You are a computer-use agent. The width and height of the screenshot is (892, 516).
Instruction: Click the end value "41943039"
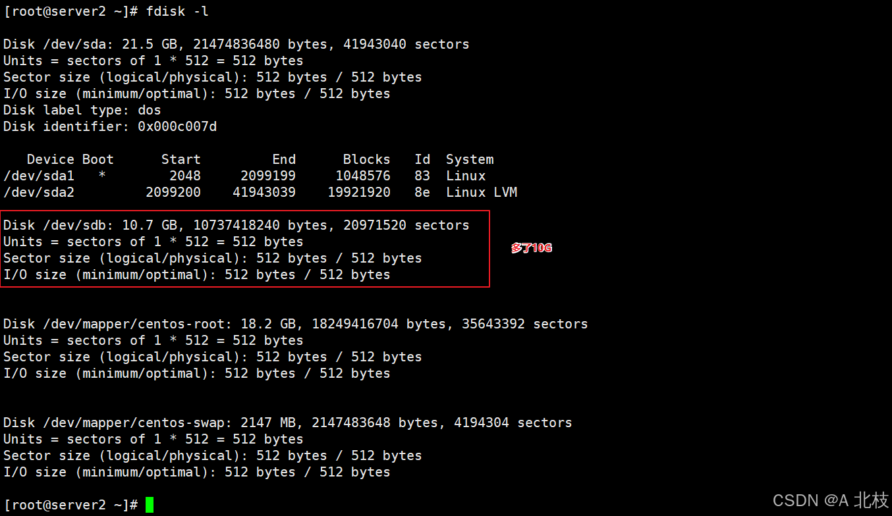coord(264,192)
